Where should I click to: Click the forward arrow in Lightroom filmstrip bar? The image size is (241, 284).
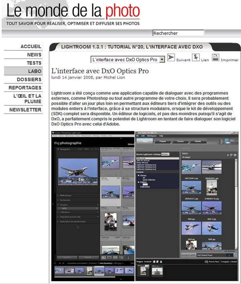[x=63, y=263]
